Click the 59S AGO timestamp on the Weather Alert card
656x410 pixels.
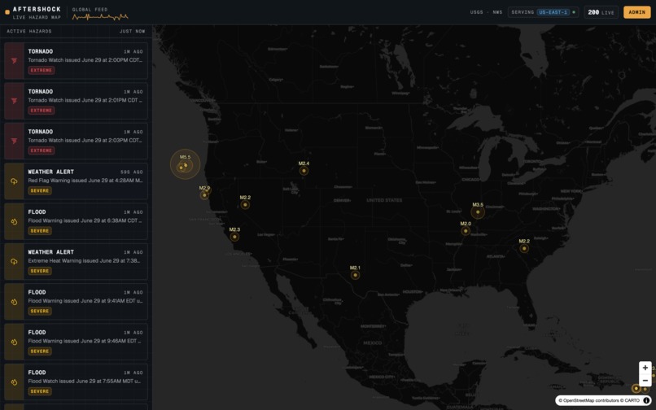(x=131, y=172)
